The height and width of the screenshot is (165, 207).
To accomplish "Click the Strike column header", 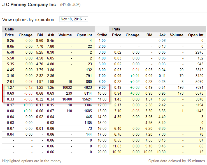I will (x=102, y=35).
